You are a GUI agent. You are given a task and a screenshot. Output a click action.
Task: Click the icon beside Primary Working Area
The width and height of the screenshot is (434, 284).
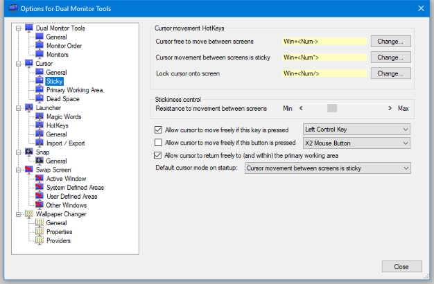point(40,90)
